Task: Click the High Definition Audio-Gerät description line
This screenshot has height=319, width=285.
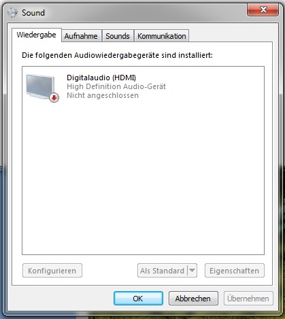Action: click(x=116, y=86)
